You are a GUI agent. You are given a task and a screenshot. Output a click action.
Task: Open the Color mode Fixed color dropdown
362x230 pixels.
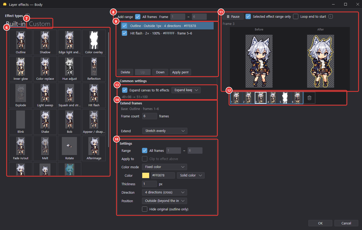pos(165,167)
